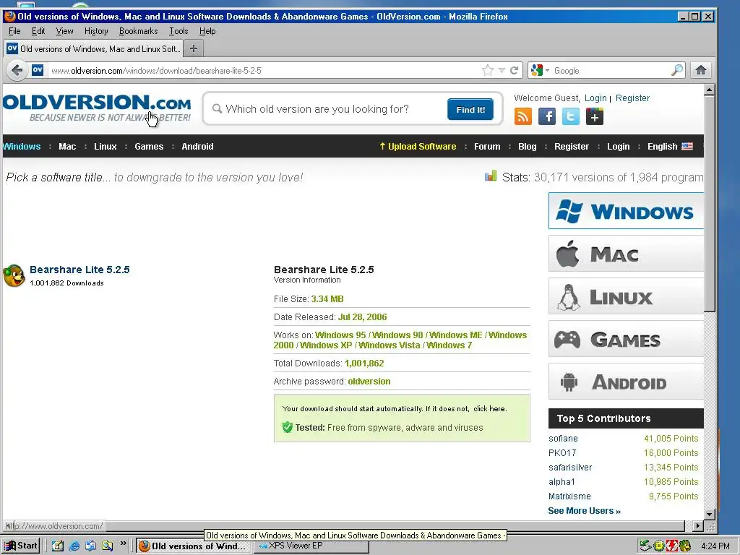Viewport: 740px width, 555px height.
Task: Open Linux in the navigation bar
Action: pos(106,146)
